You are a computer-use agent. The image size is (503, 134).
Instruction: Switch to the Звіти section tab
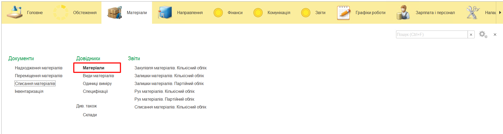coord(320,13)
